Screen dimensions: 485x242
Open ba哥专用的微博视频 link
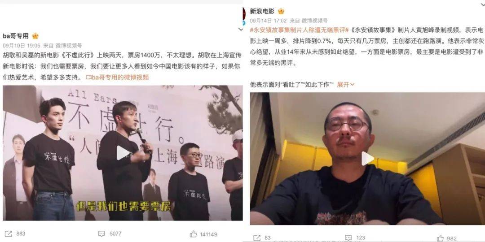pyautogui.click(x=118, y=78)
